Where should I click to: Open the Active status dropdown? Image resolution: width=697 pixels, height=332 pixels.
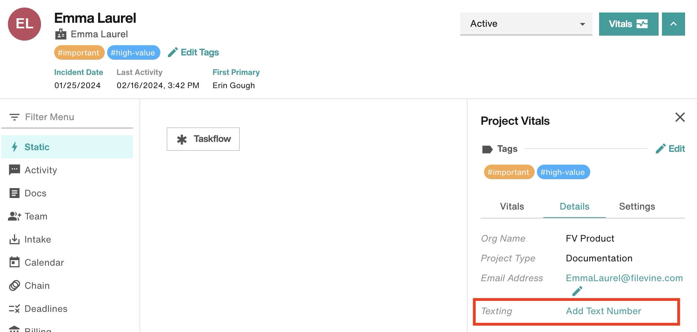tap(526, 24)
